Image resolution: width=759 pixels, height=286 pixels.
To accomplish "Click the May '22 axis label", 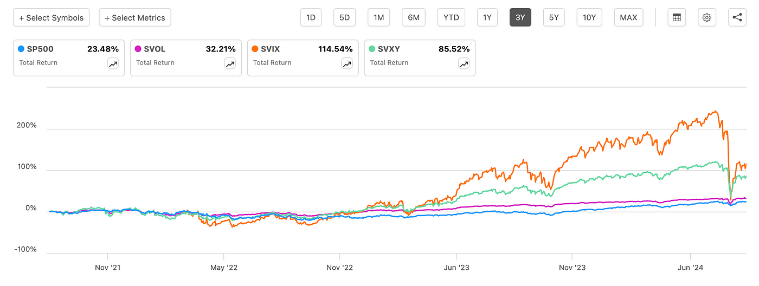I will click(223, 268).
